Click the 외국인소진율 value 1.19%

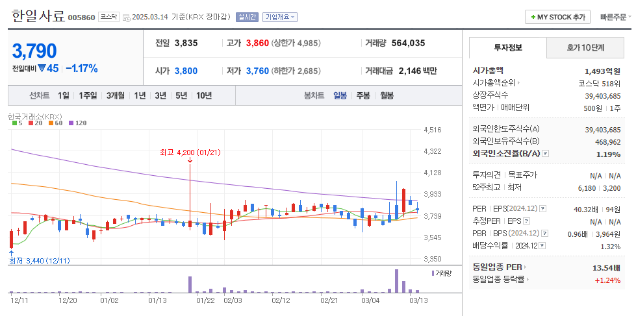609,154
